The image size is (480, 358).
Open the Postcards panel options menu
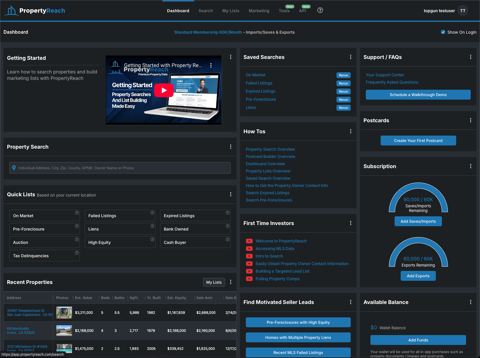pyautogui.click(x=471, y=120)
